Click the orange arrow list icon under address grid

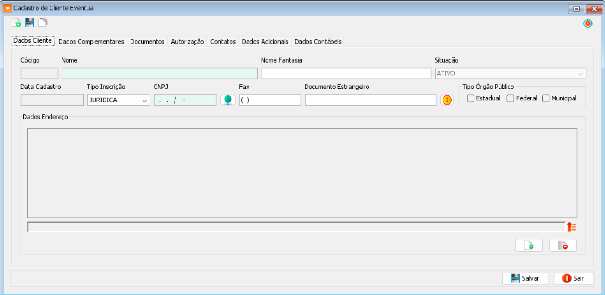click(x=572, y=227)
